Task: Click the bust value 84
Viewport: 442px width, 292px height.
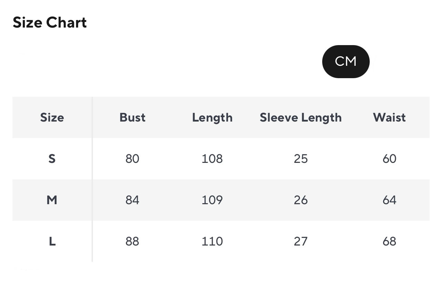Action: pyautogui.click(x=132, y=200)
